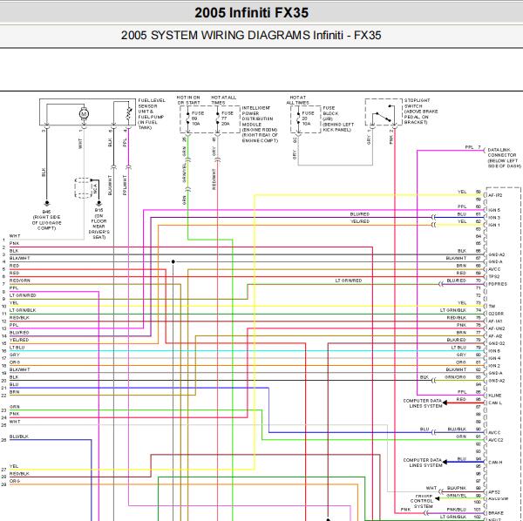Screen dimensions: 523x521
Task: Click the 'ORG' wire label on line 29
Action: (15, 481)
